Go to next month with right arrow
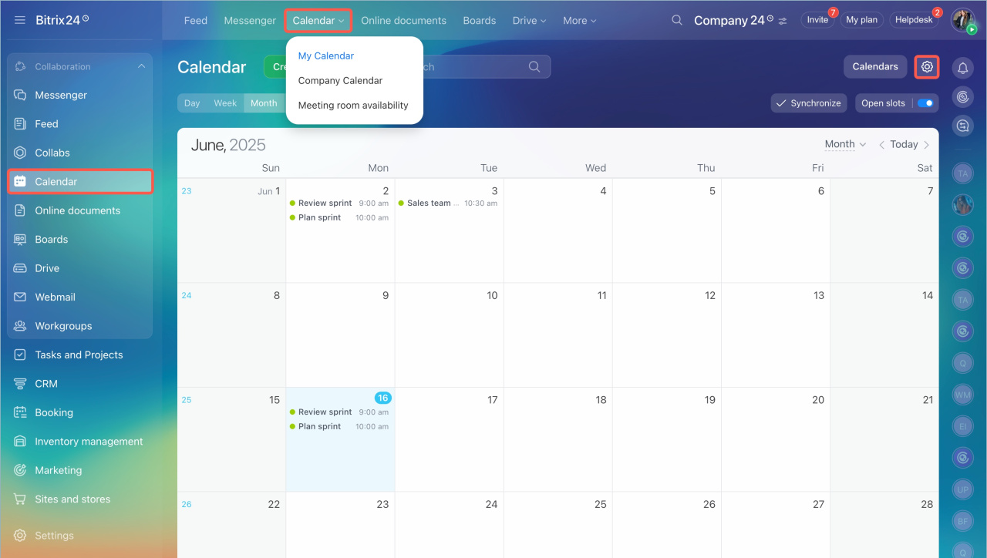The height and width of the screenshot is (558, 987). [926, 145]
